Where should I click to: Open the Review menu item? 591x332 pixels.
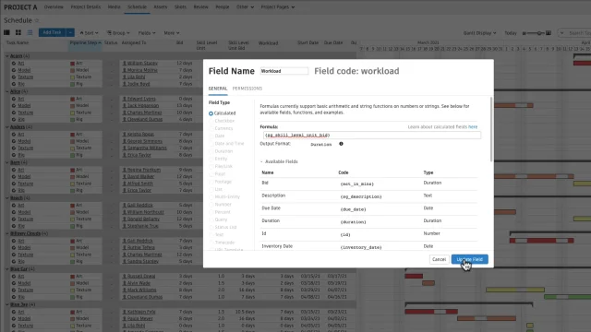click(x=201, y=6)
